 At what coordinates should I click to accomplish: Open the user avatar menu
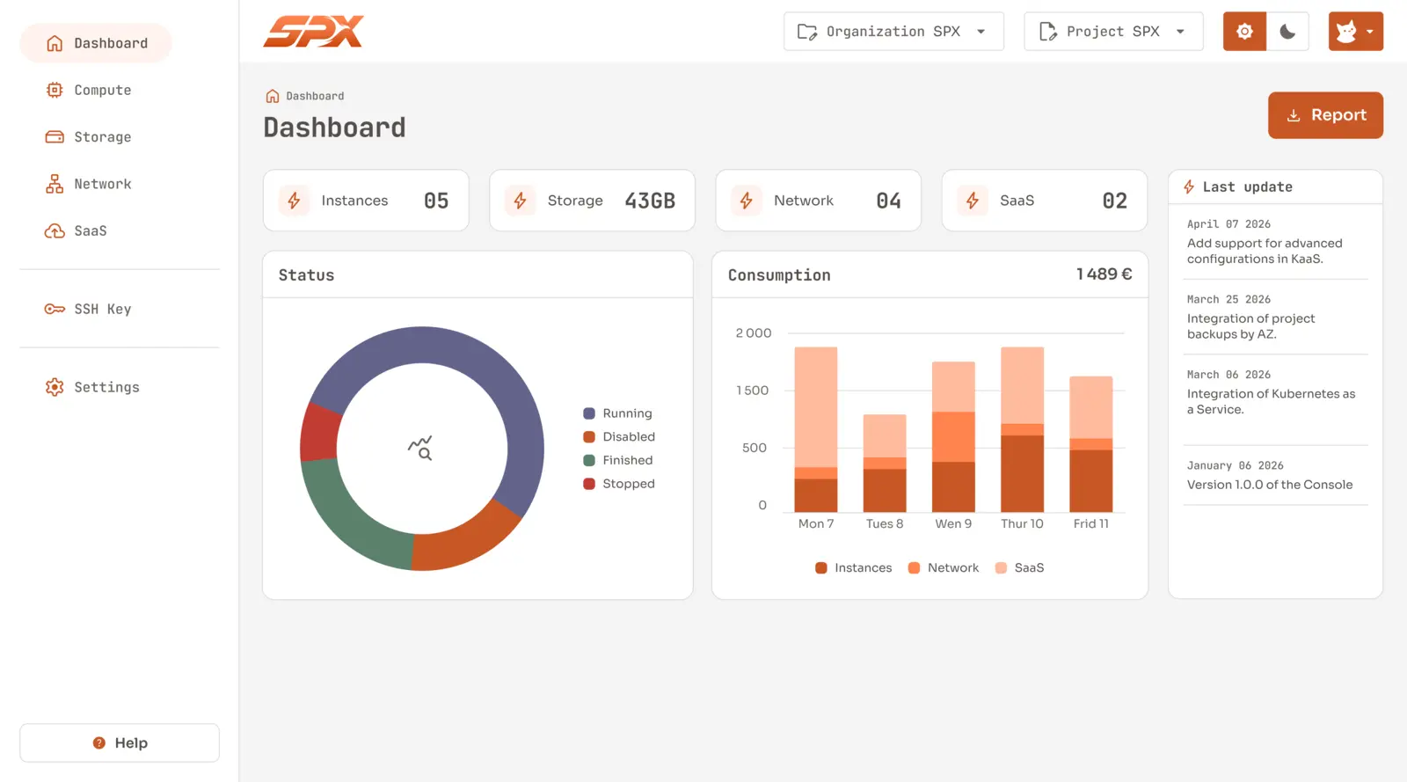pos(1355,32)
